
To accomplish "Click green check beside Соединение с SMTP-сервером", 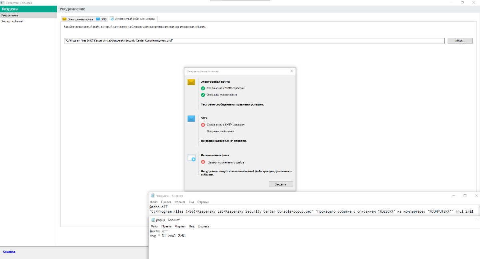I will [203, 88].
